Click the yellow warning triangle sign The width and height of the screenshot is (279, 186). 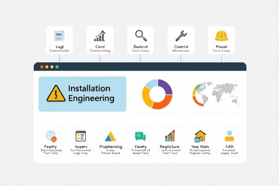point(56,94)
